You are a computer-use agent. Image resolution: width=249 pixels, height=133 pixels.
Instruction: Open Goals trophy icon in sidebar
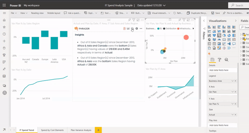click(4, 55)
